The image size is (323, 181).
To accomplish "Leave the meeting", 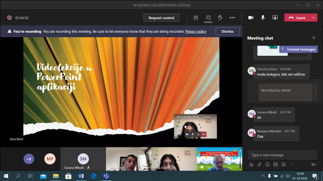I will point(297,18).
